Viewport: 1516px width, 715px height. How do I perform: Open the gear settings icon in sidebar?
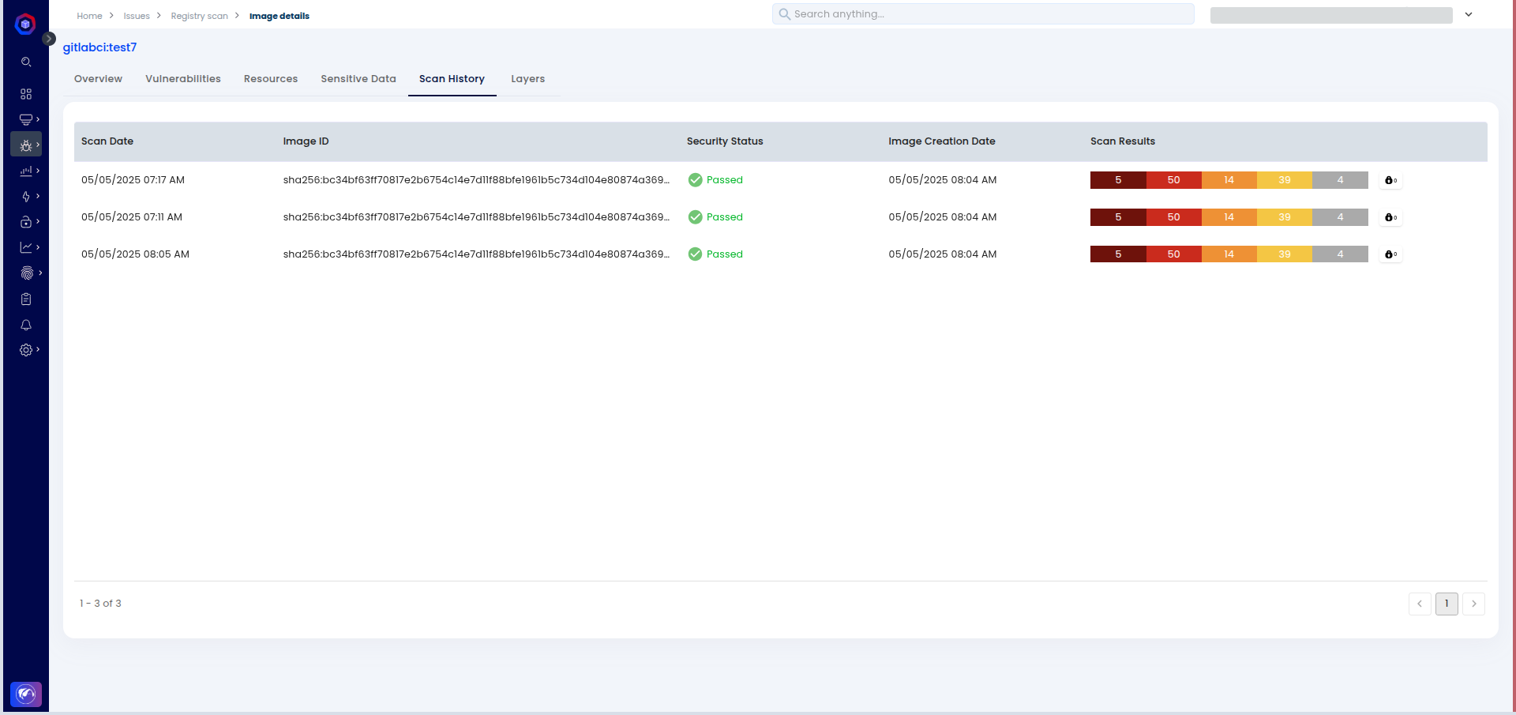tap(26, 350)
